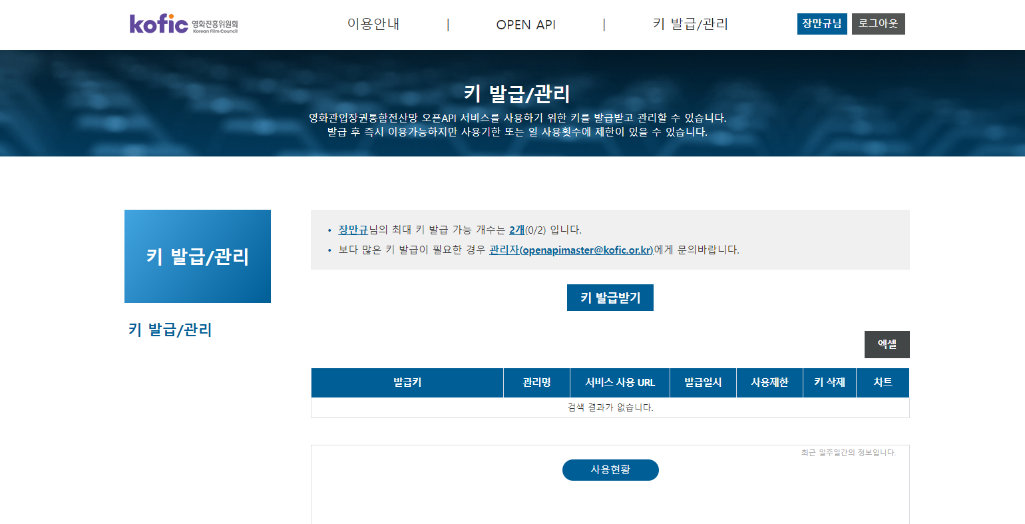The width and height of the screenshot is (1025, 524).
Task: Open the 이용안내 menu
Action: click(373, 24)
